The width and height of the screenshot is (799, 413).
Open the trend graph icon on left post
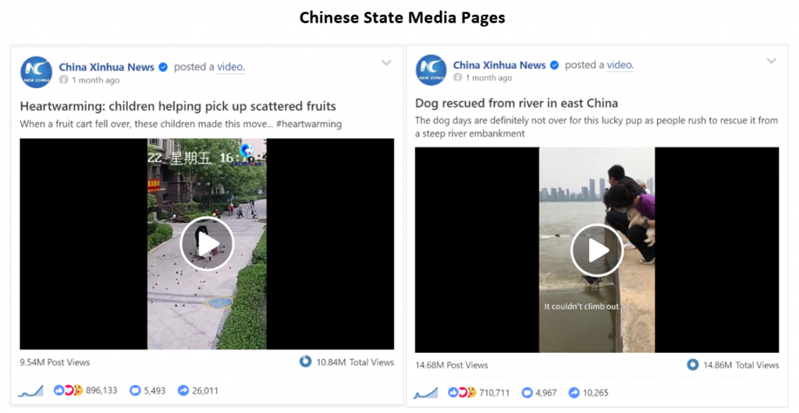click(31, 390)
